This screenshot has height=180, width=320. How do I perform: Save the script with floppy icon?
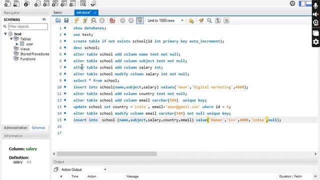click(x=66, y=20)
